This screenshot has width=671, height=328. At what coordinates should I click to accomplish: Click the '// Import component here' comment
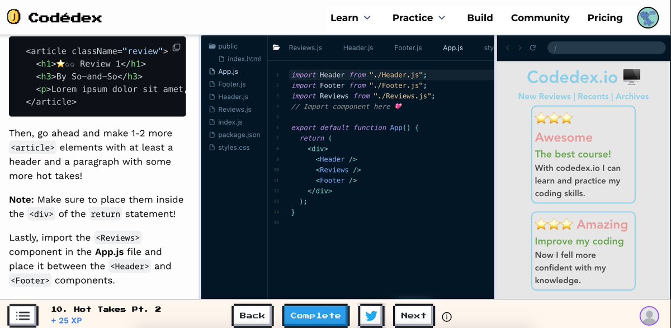coord(347,107)
